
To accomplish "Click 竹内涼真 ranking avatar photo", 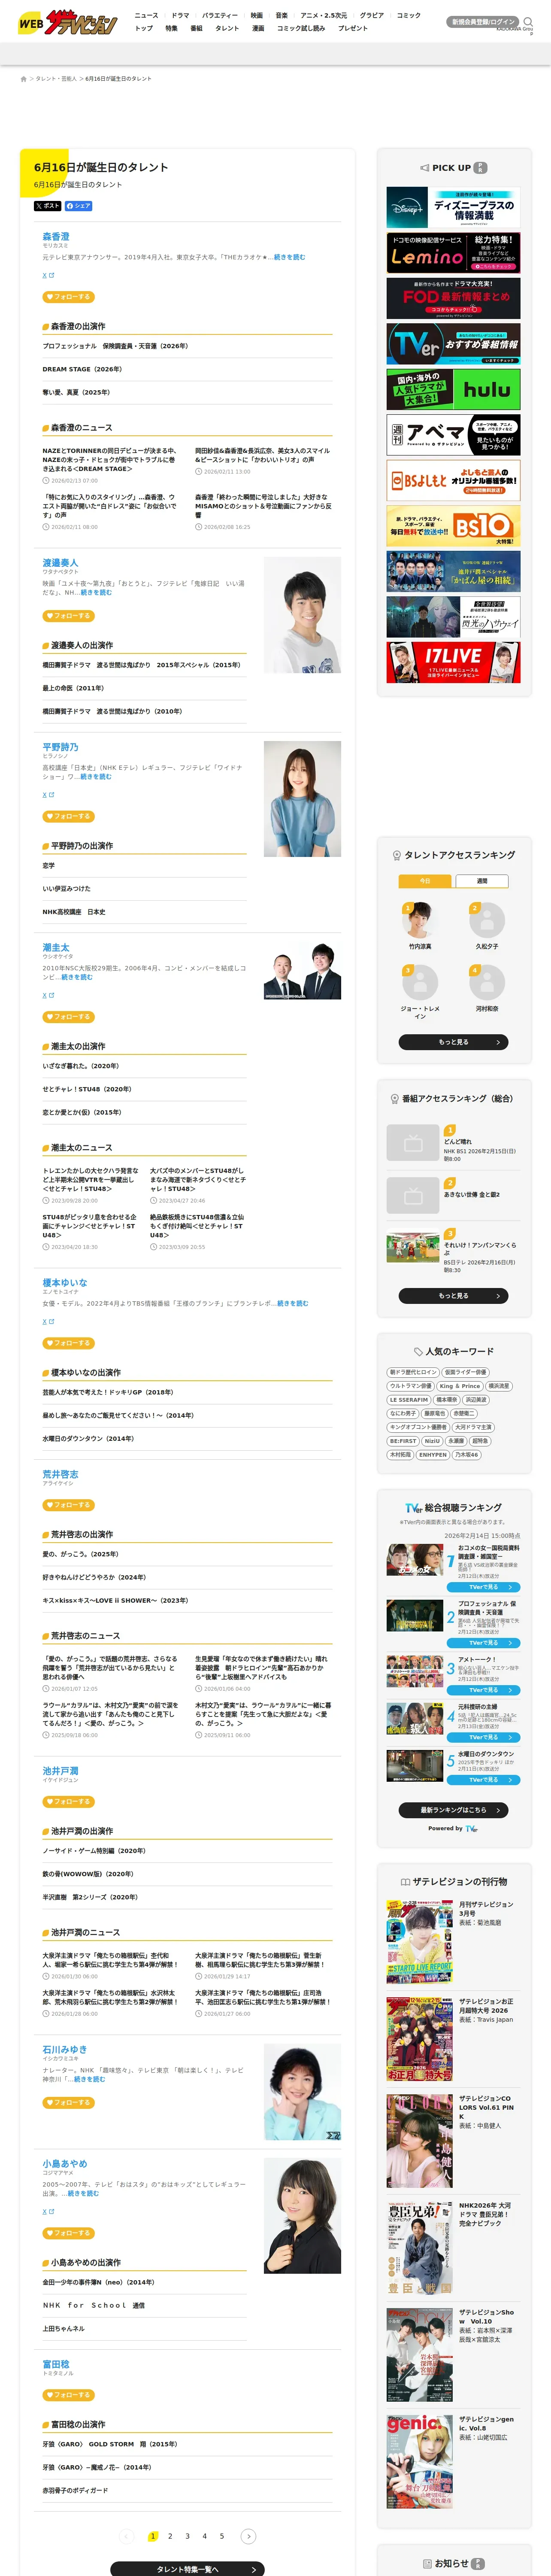I will (x=420, y=920).
